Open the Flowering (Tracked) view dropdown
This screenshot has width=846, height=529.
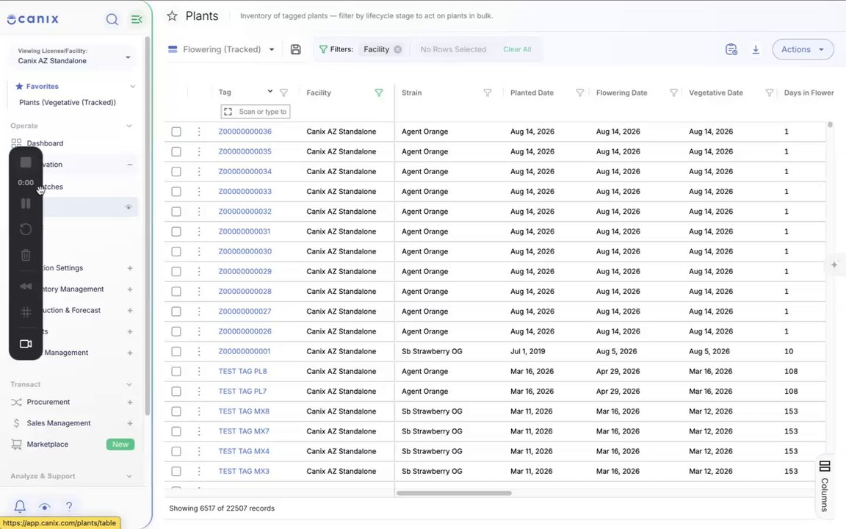tap(222, 50)
